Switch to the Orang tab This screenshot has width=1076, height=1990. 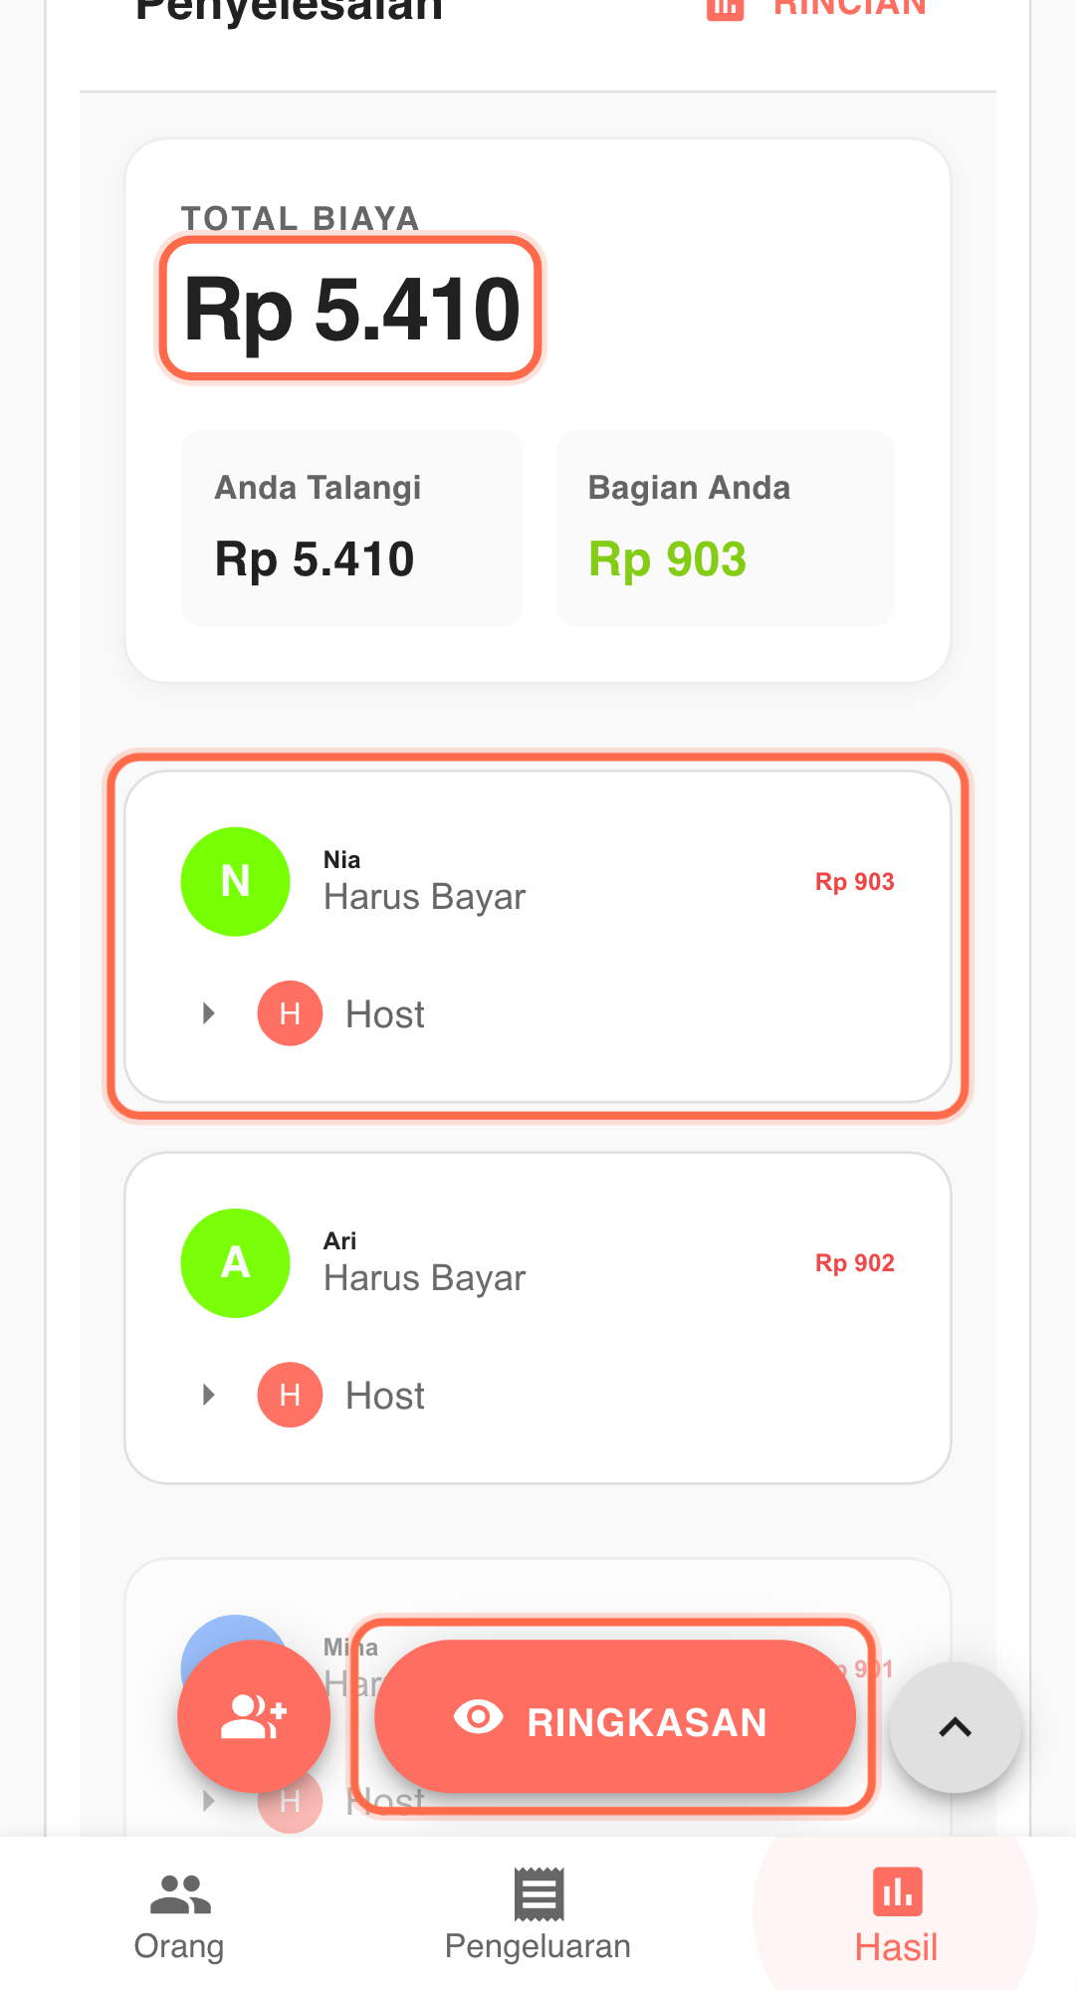(180, 1917)
